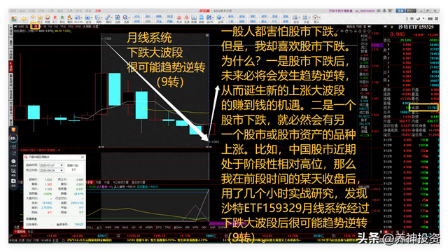
Task: Click the 沙特ETF 159329 title
Action: point(416,27)
